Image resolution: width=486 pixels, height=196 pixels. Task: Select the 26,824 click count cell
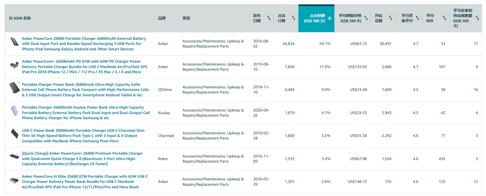coord(288,44)
